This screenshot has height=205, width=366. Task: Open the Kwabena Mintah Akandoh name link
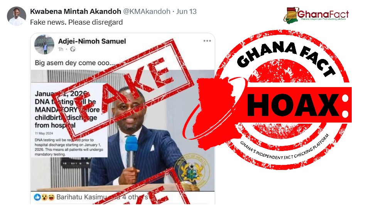click(76, 11)
